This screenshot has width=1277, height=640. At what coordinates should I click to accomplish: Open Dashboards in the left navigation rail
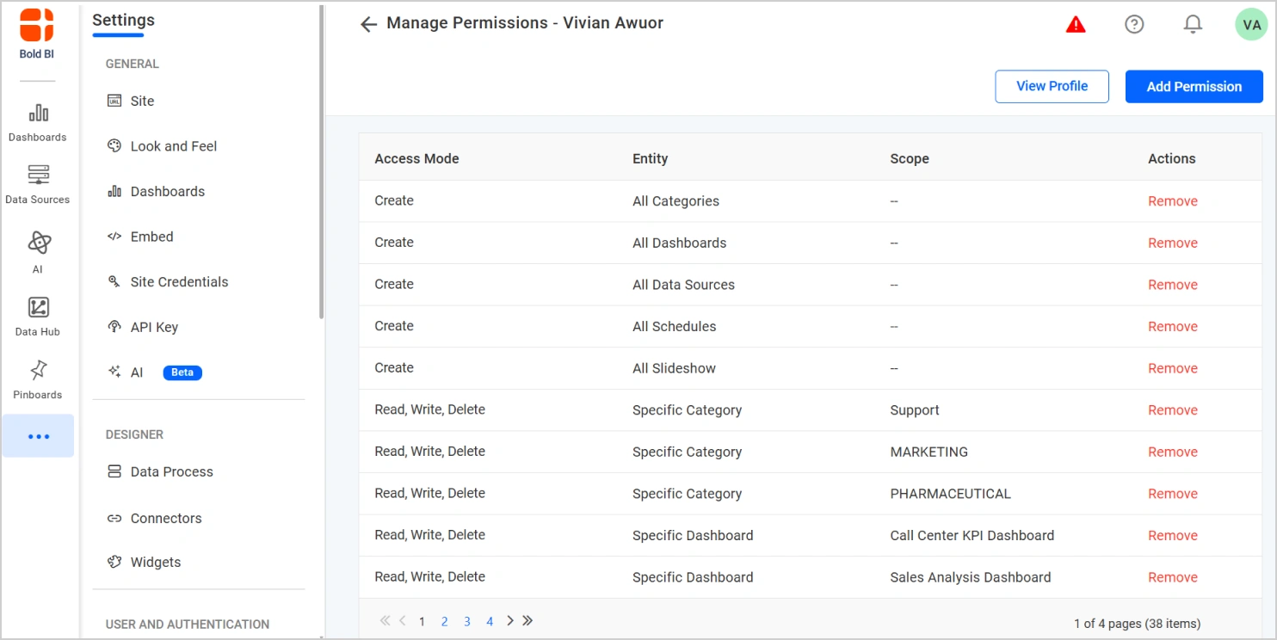tap(38, 123)
